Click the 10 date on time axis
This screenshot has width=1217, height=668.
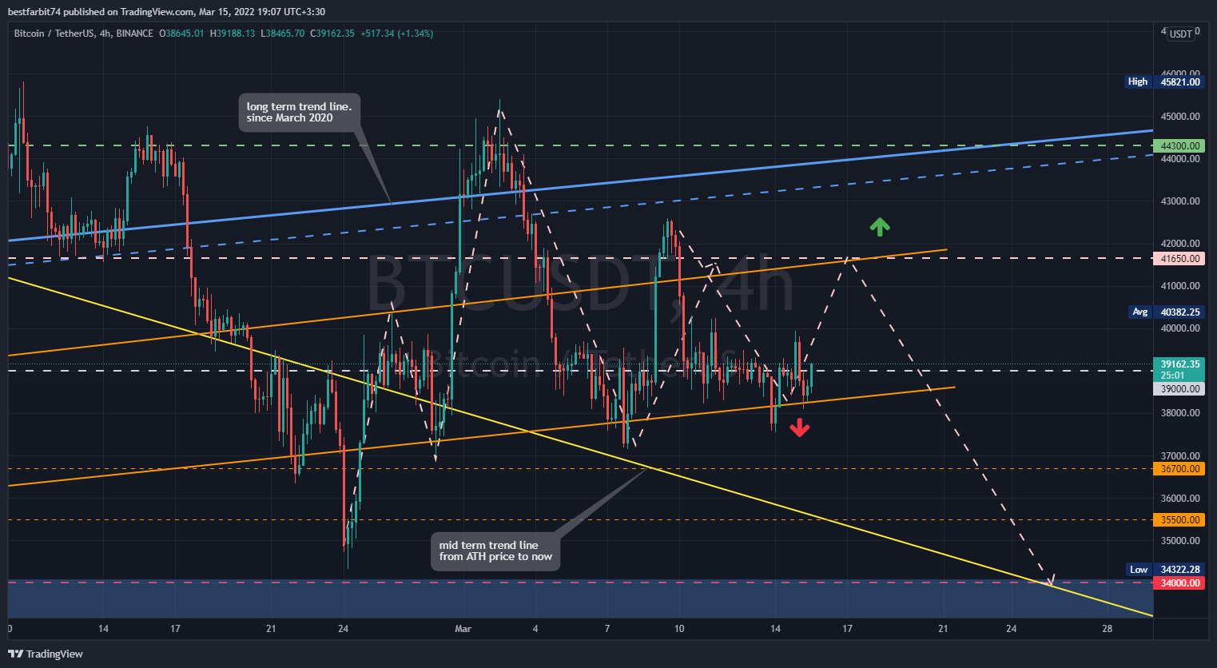[679, 629]
